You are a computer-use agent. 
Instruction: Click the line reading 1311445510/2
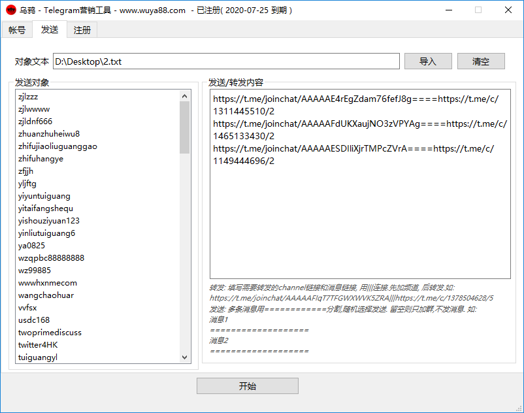point(244,111)
